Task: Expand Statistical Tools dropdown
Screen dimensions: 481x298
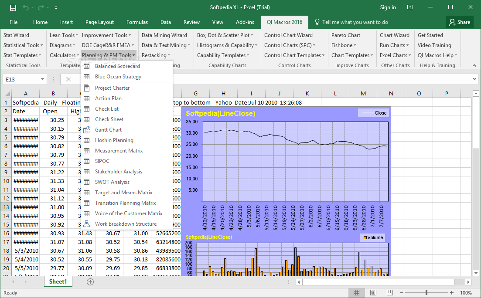Action: coord(23,45)
